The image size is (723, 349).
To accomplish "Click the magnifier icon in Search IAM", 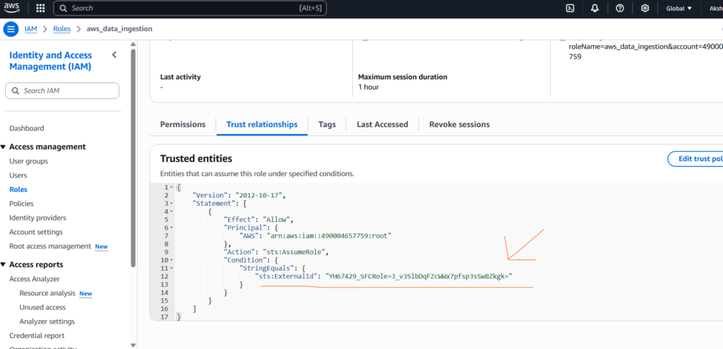I will coord(16,91).
